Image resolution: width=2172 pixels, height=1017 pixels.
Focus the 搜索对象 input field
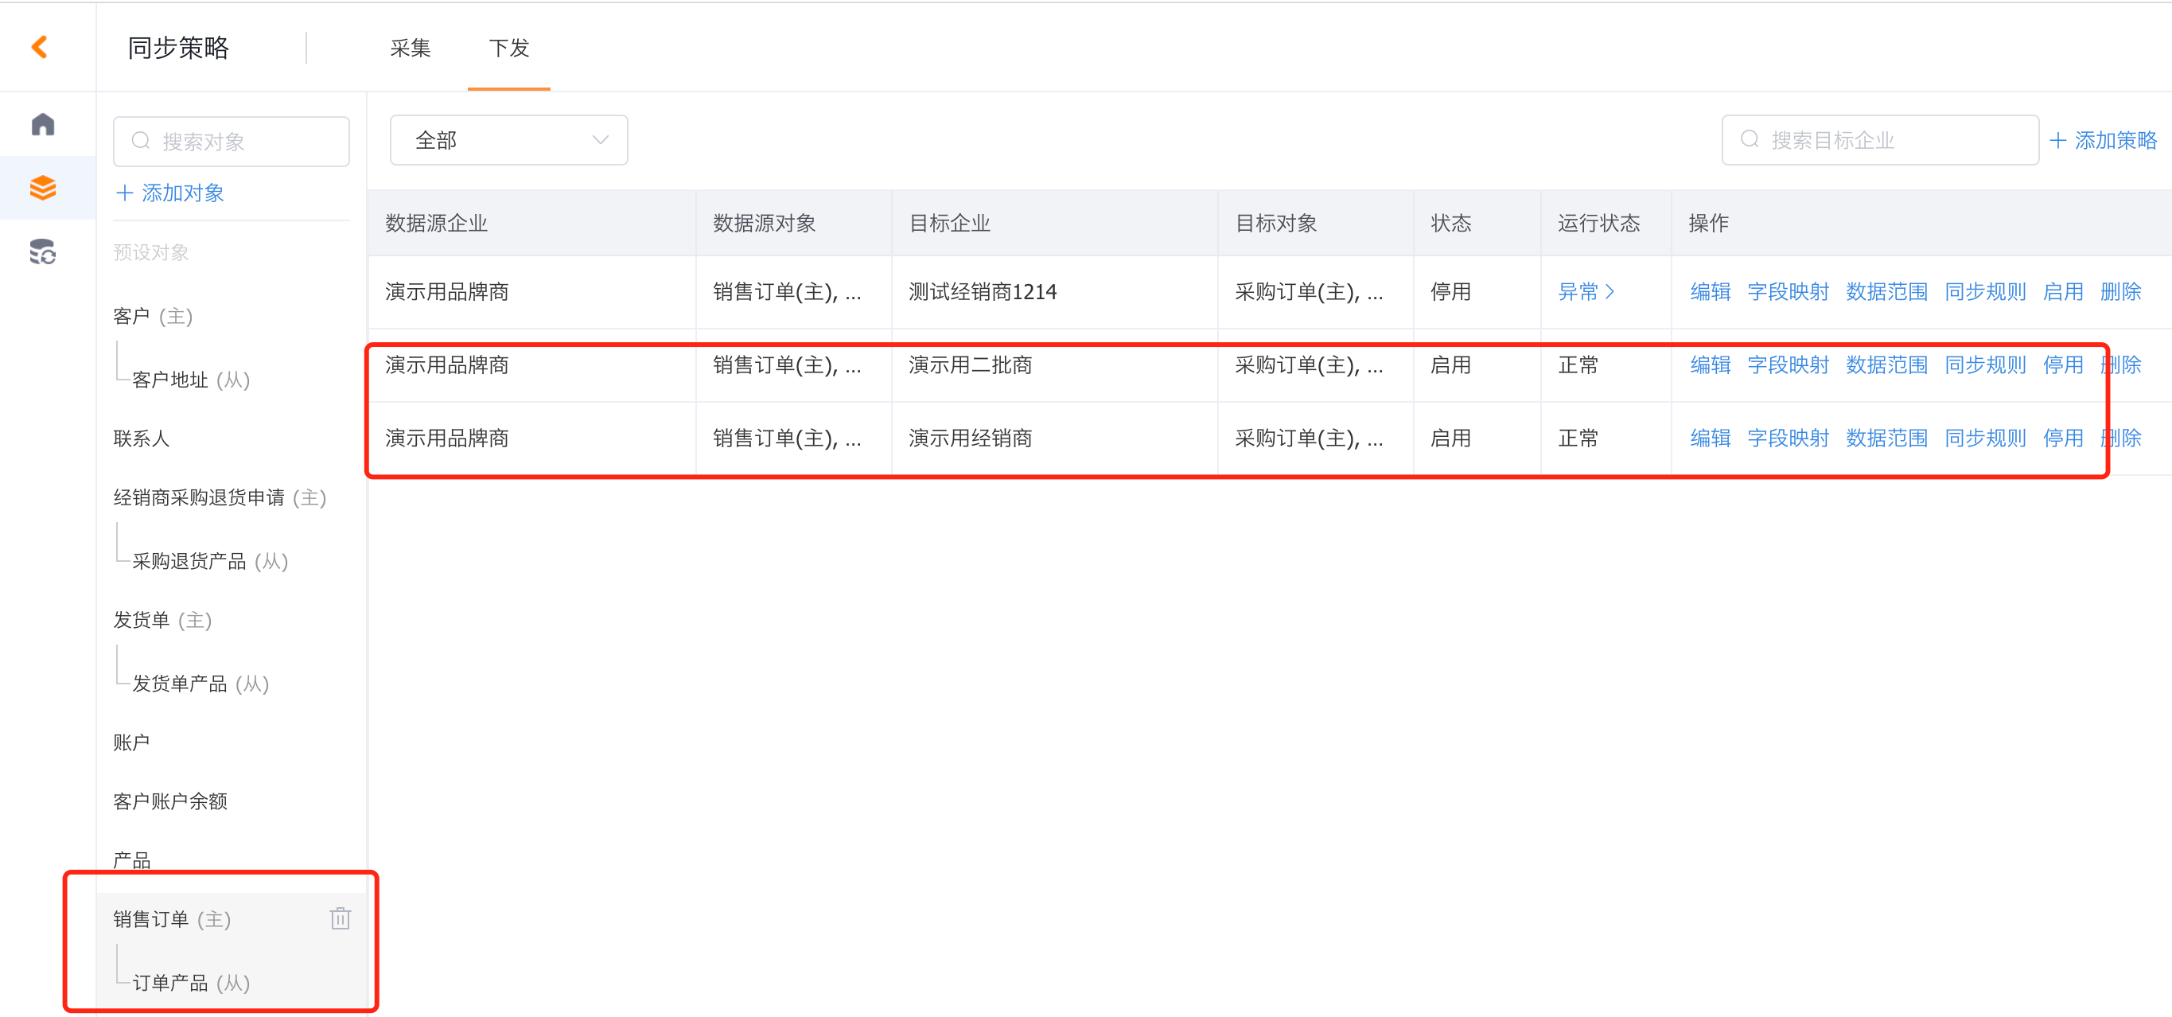232,141
